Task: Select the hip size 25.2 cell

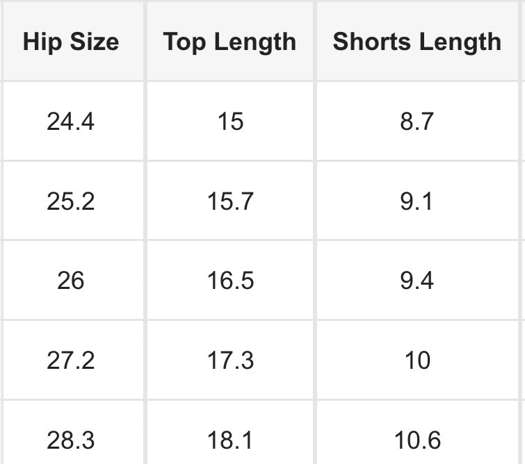Action: coord(71,201)
